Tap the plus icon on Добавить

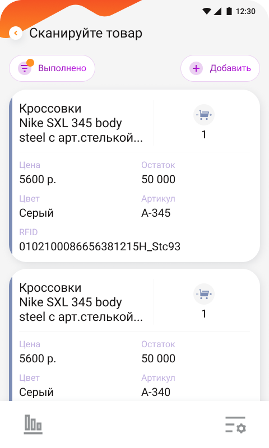[196, 68]
